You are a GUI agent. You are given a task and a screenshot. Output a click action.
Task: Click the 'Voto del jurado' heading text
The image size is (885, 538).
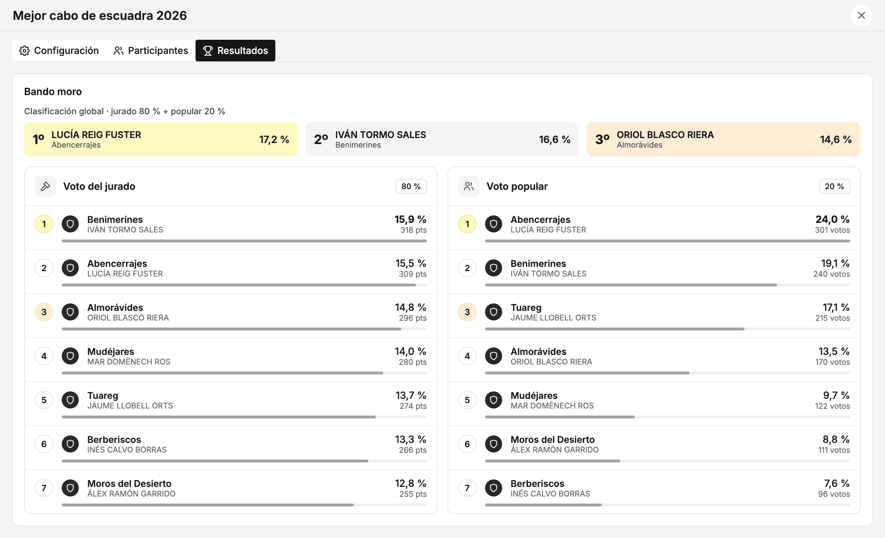99,186
